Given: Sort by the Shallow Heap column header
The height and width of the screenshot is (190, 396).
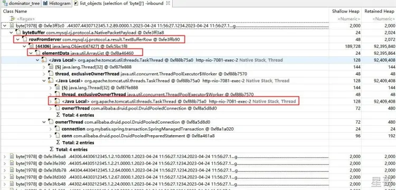Looking at the screenshot, I should pos(345,12).
